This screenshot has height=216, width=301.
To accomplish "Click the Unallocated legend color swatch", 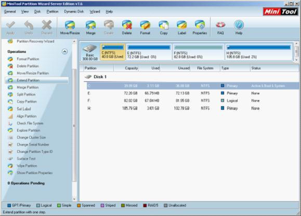I will (165, 206).
